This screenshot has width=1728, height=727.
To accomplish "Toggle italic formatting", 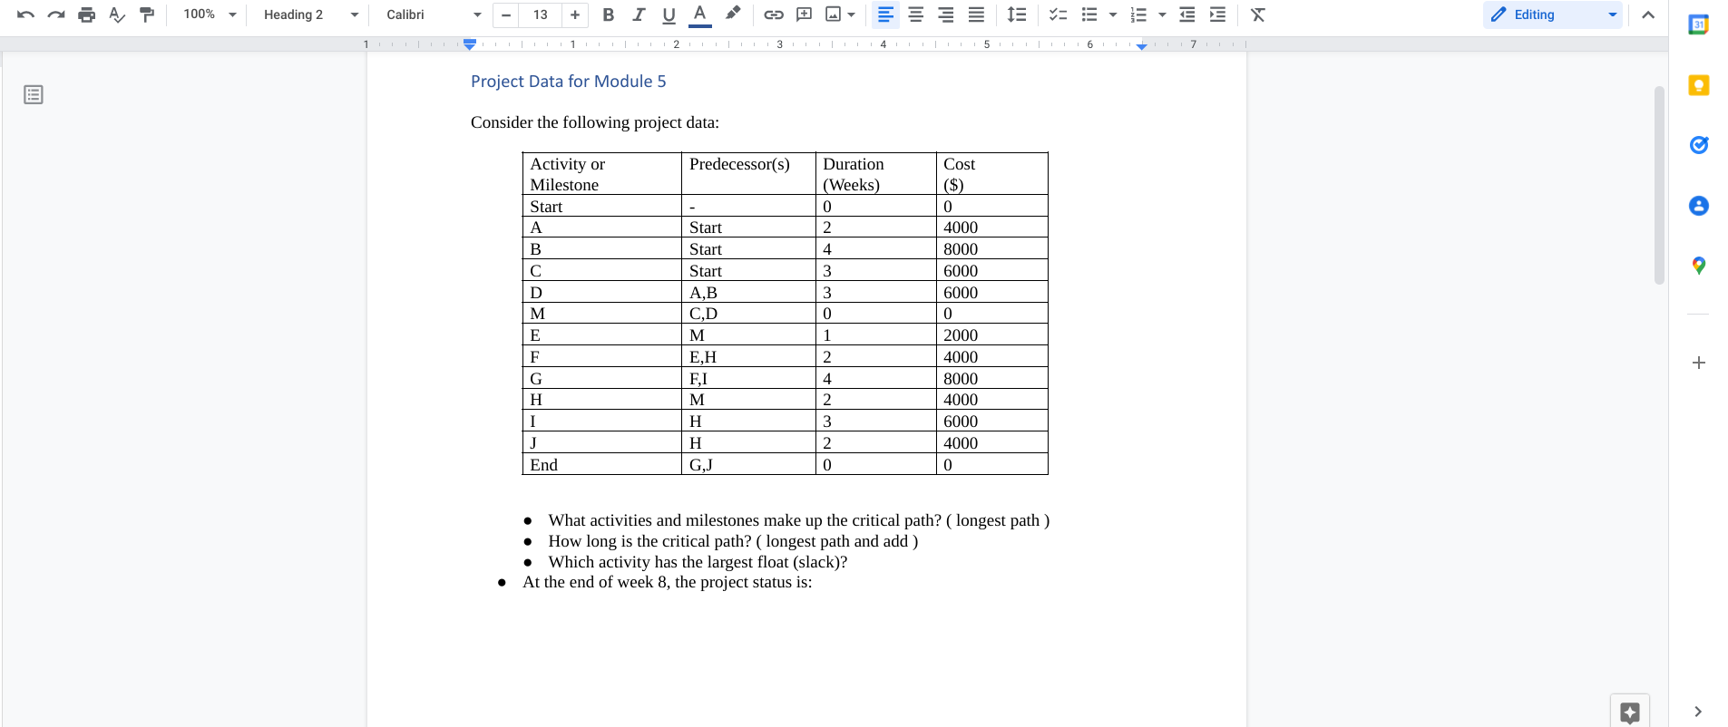I will point(639,15).
